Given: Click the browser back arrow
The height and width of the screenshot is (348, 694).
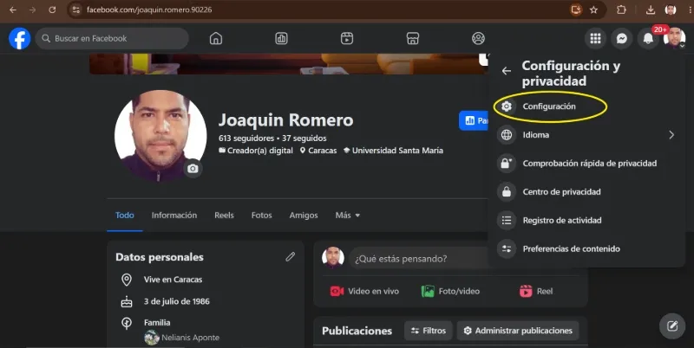Looking at the screenshot, I should click(x=13, y=10).
